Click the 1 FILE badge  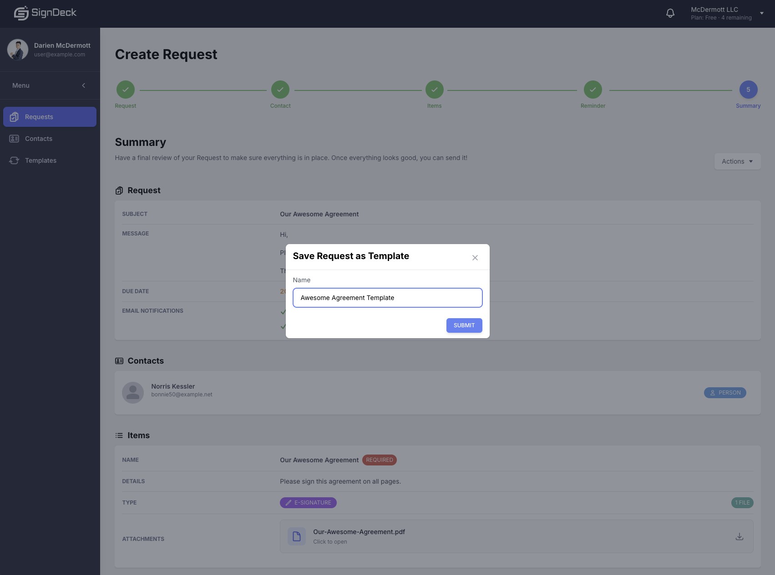(742, 503)
